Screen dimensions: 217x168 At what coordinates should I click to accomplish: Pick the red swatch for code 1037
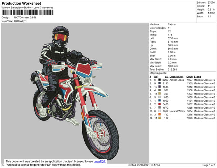pyautogui.click(x=159, y=104)
